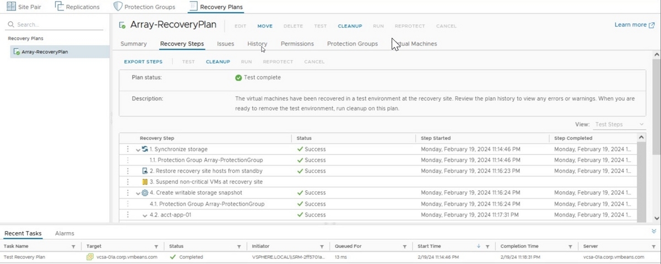Click the recovery plans search field
Screen dimensions: 661x264
click(55, 25)
